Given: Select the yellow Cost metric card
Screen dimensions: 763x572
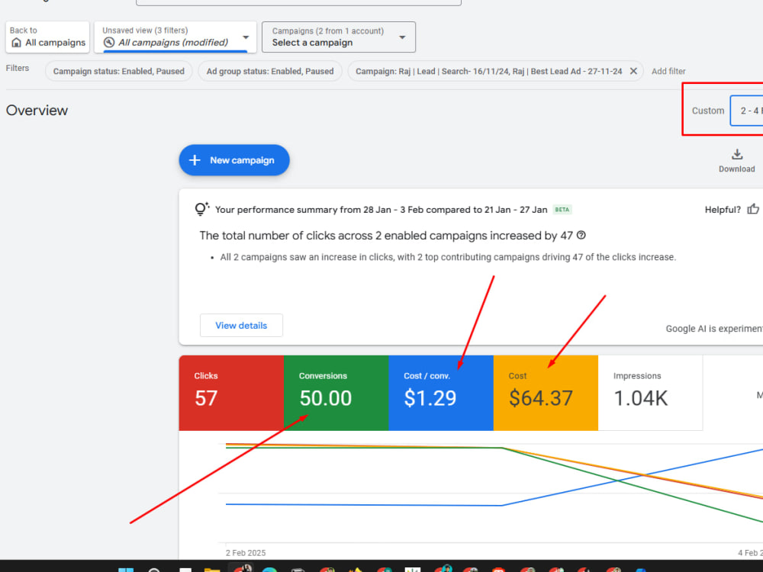Looking at the screenshot, I should point(546,393).
